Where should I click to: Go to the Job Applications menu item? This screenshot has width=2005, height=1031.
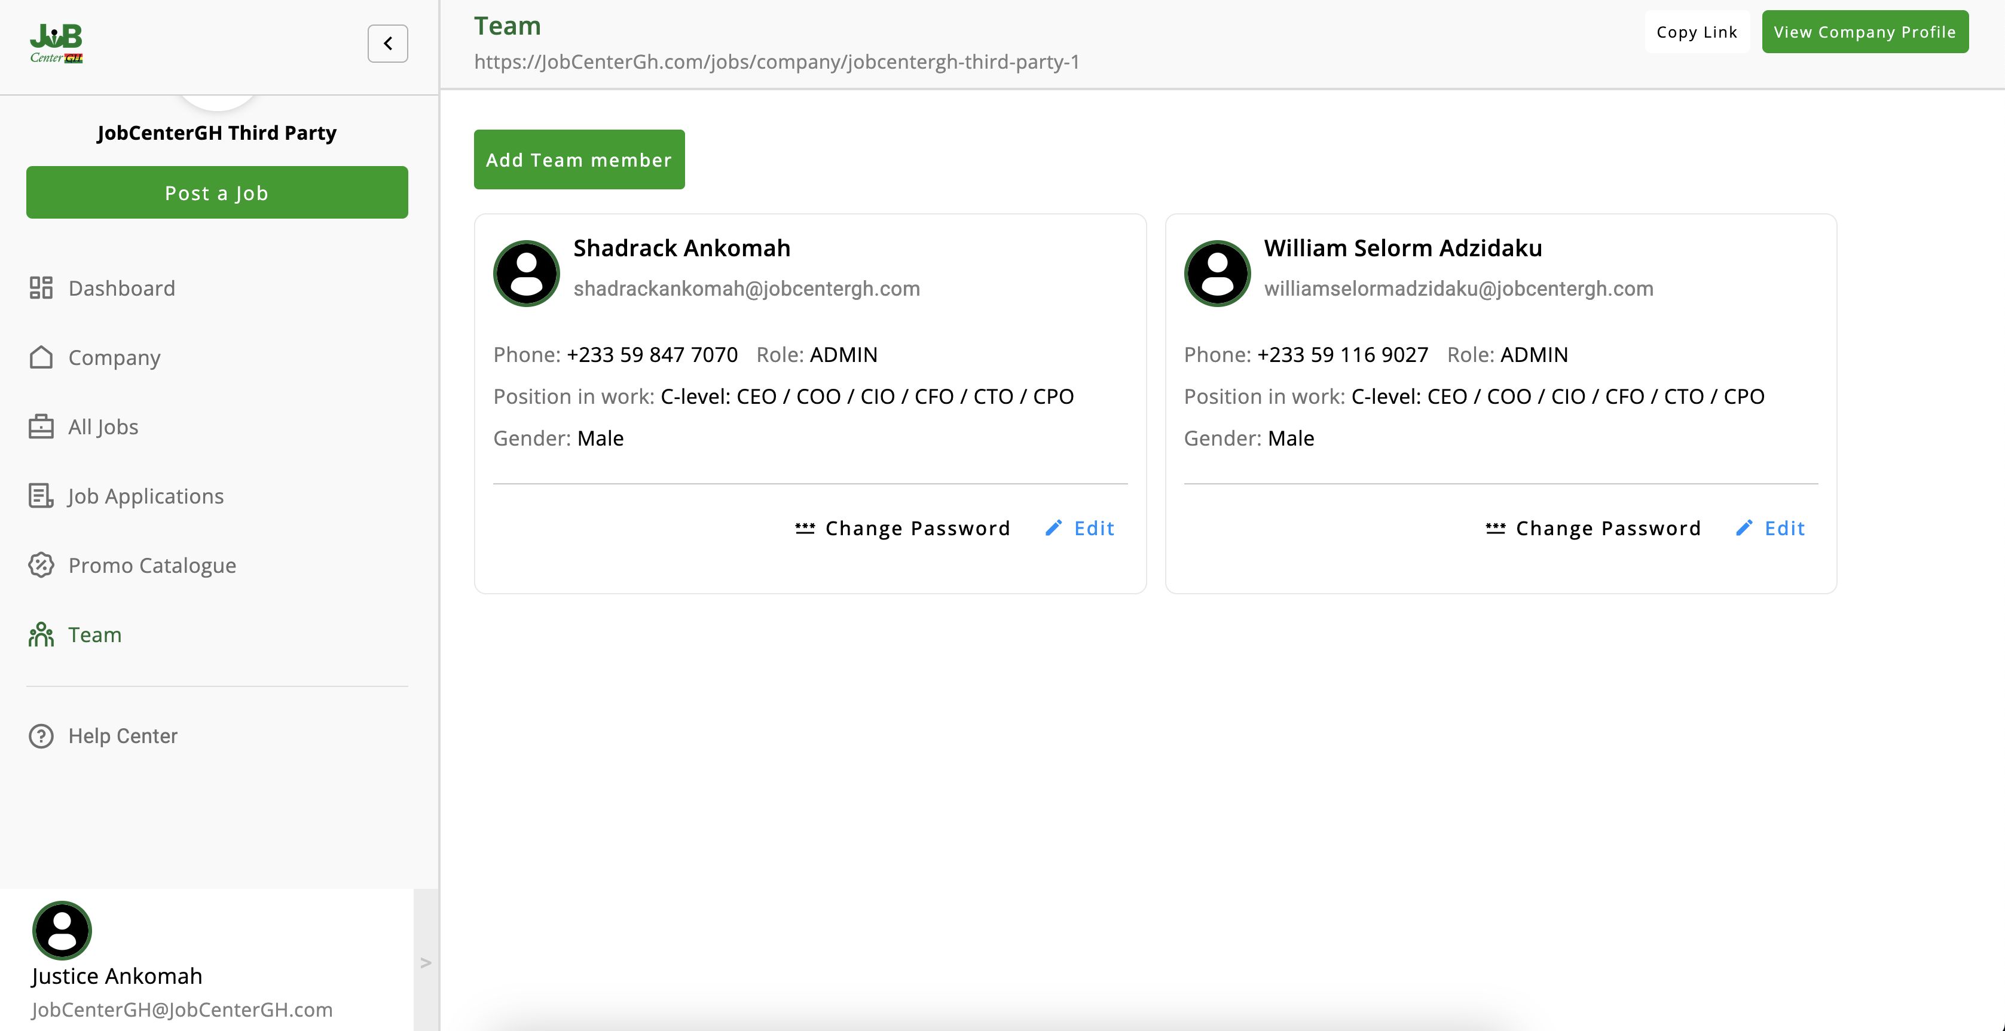pyautogui.click(x=145, y=496)
